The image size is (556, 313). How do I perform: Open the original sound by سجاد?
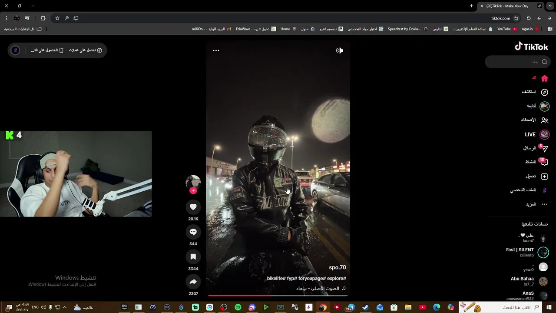321,288
